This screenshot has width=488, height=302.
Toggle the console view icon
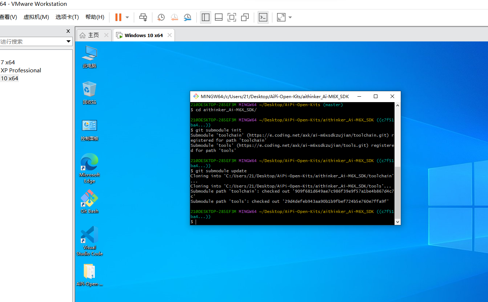point(263,17)
